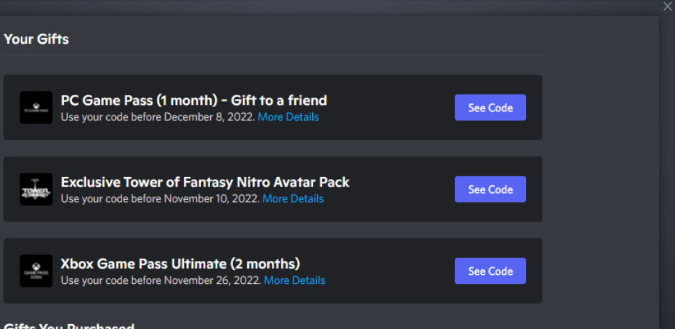Viewport: 675px width, 329px height.
Task: Close the gift inventory with the X
Action: pos(667,6)
